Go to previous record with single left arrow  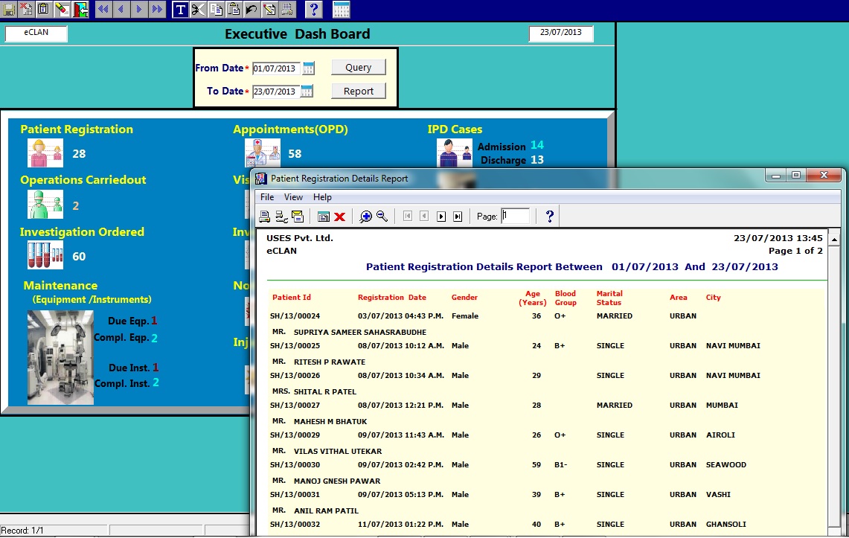click(x=121, y=9)
